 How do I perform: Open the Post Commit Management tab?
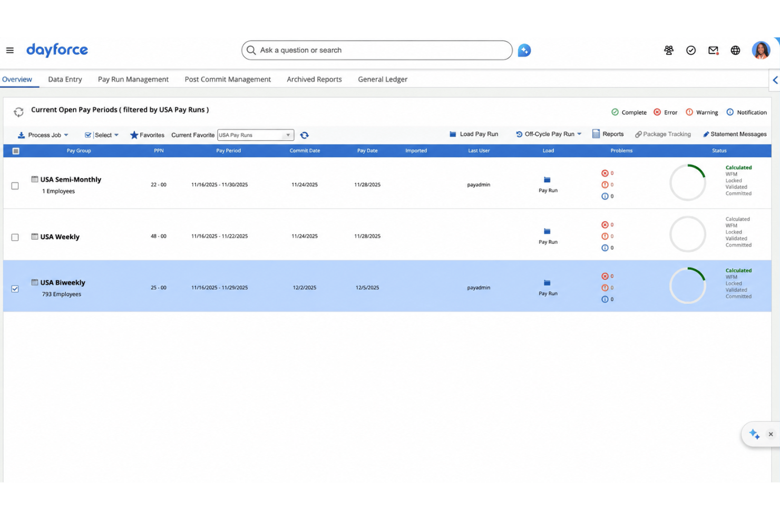(x=228, y=79)
